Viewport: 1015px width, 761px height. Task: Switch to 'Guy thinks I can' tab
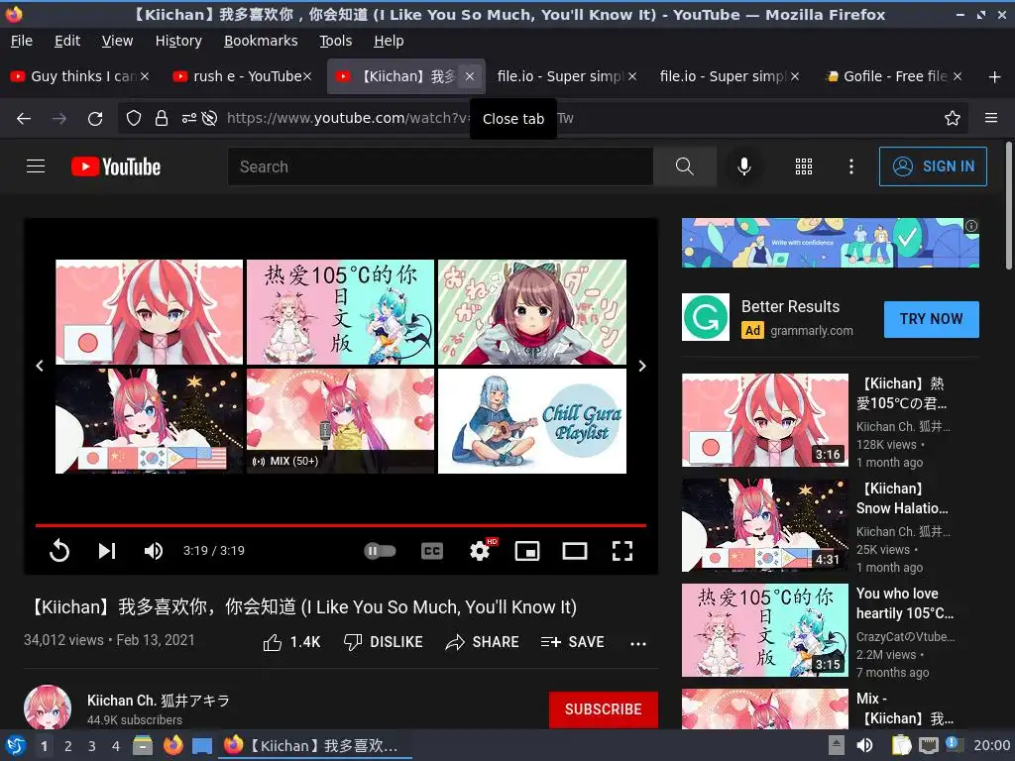[80, 76]
